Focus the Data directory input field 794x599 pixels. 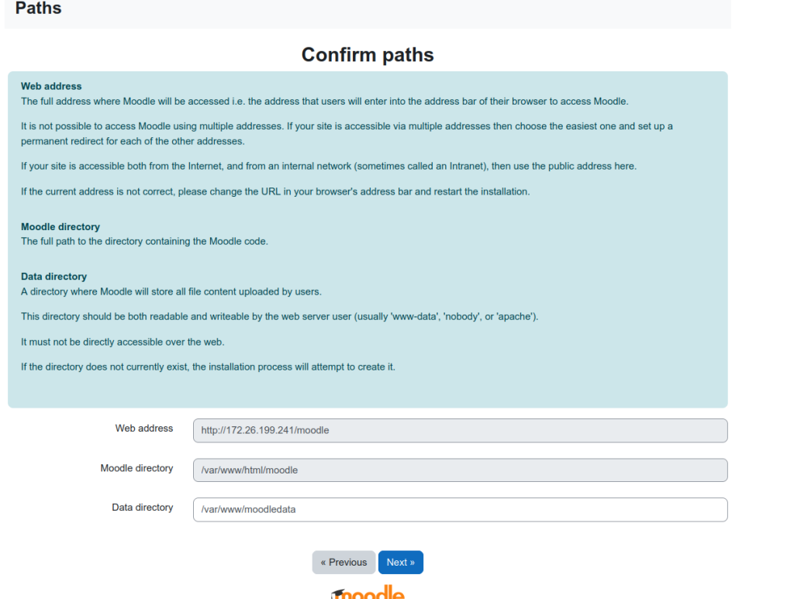coord(460,510)
